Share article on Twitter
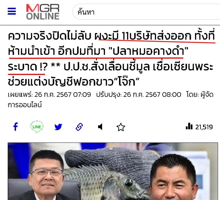 (58, 127)
